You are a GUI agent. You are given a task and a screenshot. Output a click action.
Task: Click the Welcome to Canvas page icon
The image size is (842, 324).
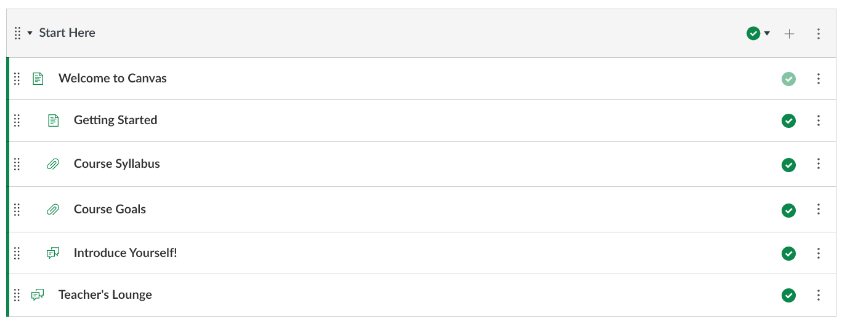pos(38,79)
